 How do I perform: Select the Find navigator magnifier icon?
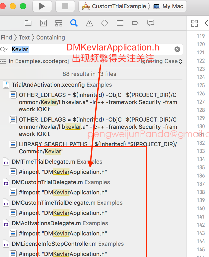pyautogui.click(x=74, y=23)
